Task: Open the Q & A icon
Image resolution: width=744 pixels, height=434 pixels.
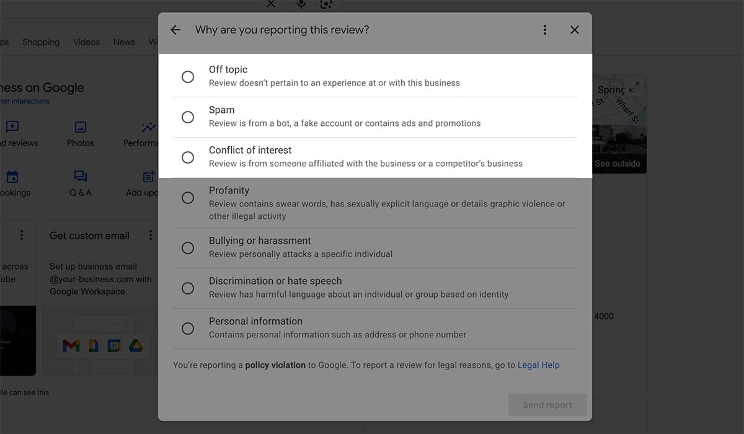Action: pos(80,177)
